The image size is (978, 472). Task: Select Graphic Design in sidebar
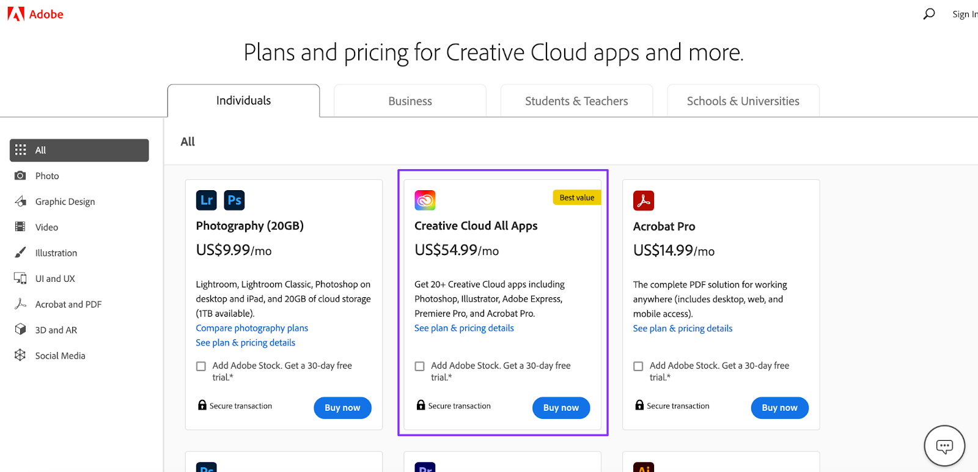click(65, 202)
